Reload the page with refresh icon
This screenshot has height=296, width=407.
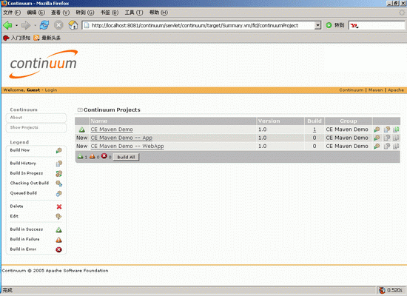[44, 25]
